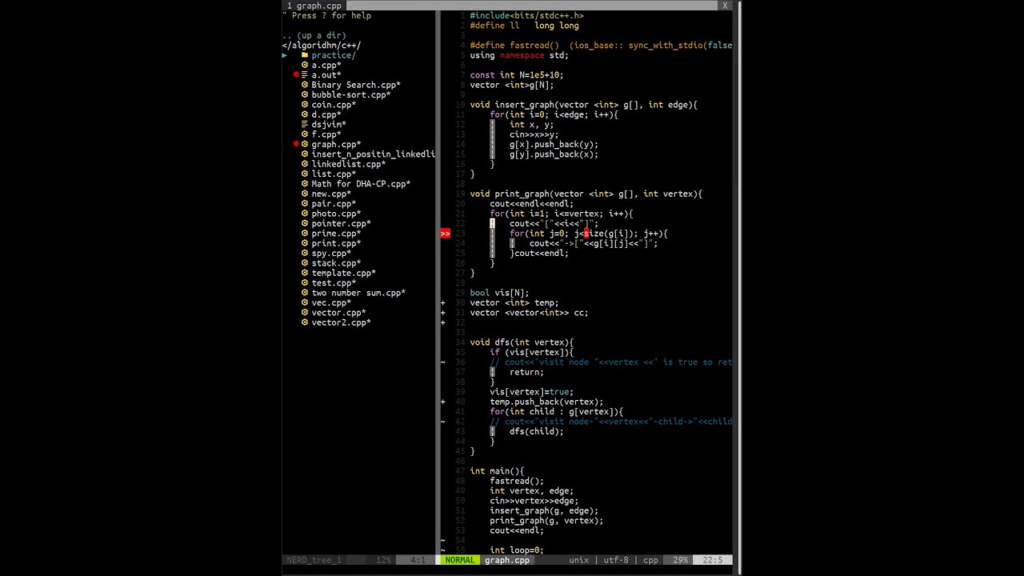Click the file icon beside f.cpp
The image size is (1024, 576).
pos(305,134)
